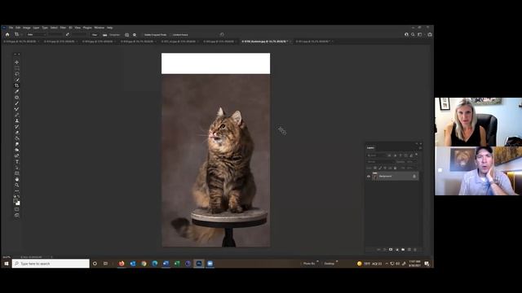Open crop overlay grid options
Viewport: 522px width, 293px height.
126,34
